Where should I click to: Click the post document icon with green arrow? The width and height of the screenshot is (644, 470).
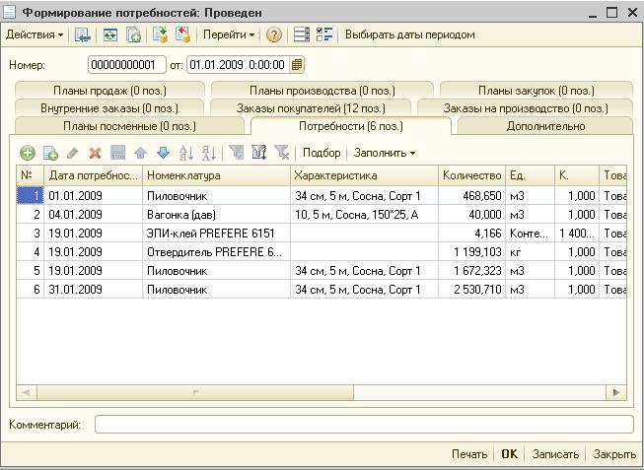pos(160,34)
